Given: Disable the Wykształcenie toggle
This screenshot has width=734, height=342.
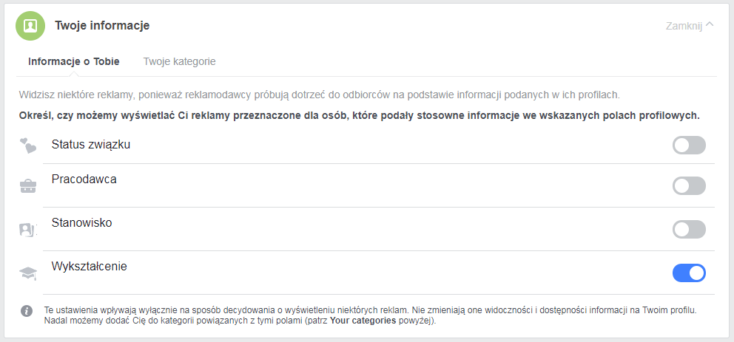Looking at the screenshot, I should tap(689, 273).
